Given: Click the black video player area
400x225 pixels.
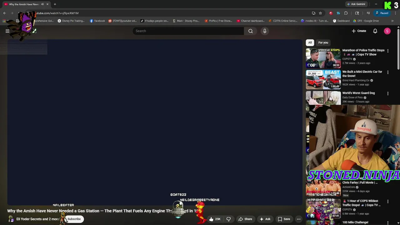Looking at the screenshot, I should [155, 122].
